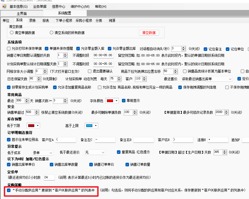Click the 备注右D input field
This screenshot has width=249, height=199.
[144, 140]
